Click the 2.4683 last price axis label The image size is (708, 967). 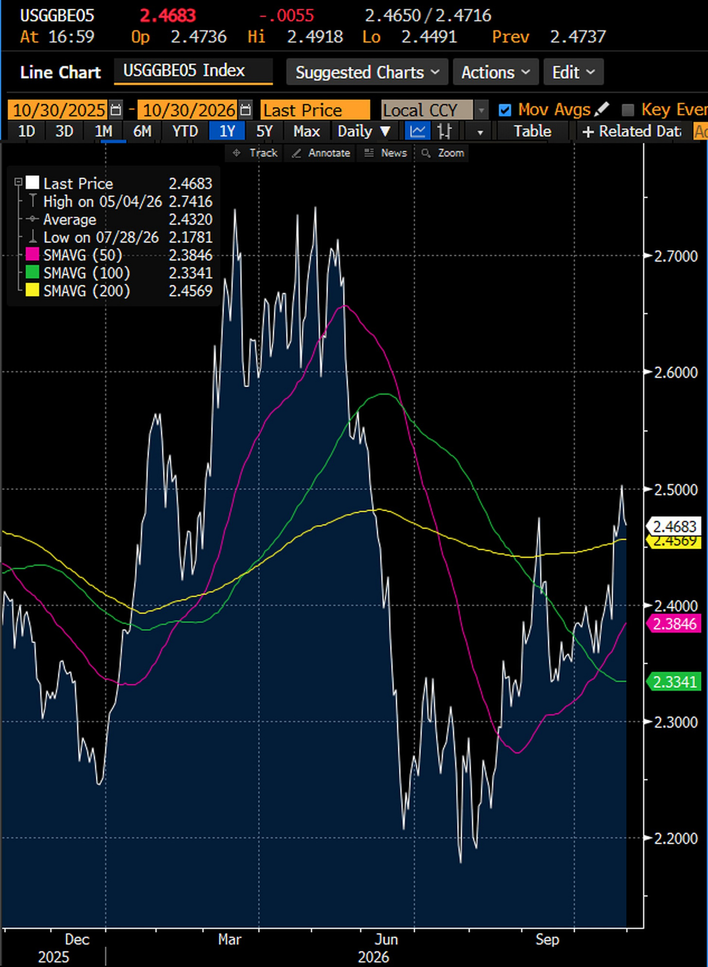coord(674,526)
